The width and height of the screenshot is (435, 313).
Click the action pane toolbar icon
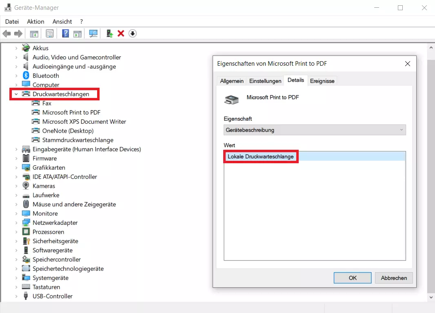pyautogui.click(x=78, y=33)
